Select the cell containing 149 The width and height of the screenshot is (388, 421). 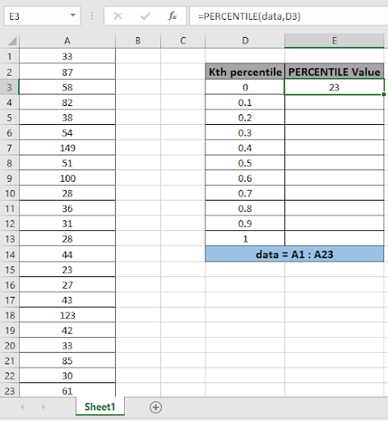pos(67,148)
